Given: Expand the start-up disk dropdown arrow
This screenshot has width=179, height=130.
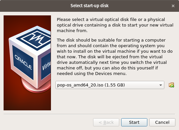Looking at the screenshot, I should point(161,85).
